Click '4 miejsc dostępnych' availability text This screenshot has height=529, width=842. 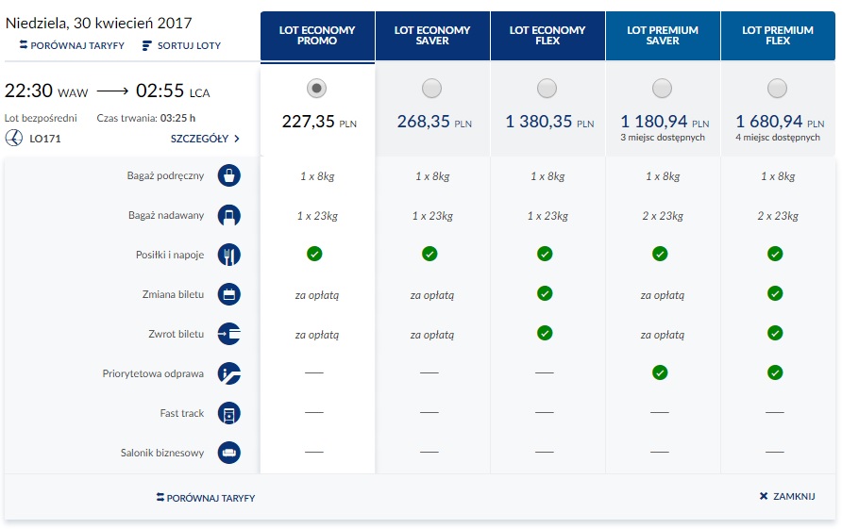click(x=778, y=138)
